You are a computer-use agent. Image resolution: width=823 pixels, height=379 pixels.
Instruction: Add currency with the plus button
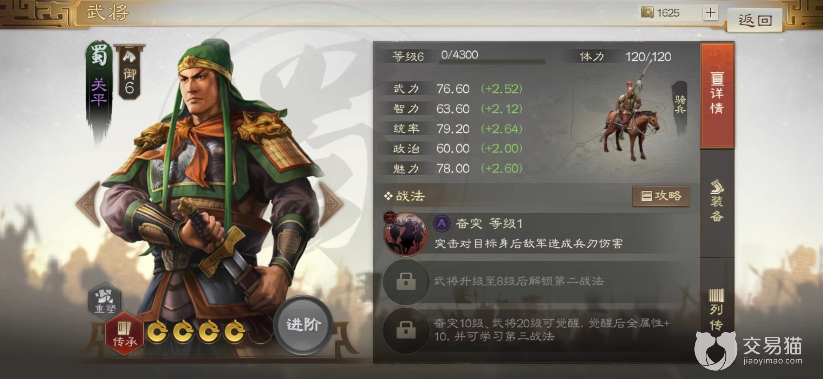pyautogui.click(x=710, y=13)
